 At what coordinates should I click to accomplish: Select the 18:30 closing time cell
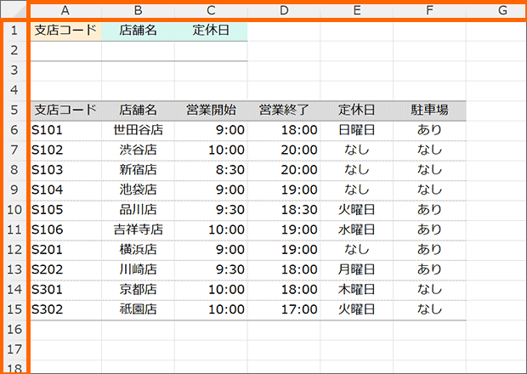pos(284,209)
